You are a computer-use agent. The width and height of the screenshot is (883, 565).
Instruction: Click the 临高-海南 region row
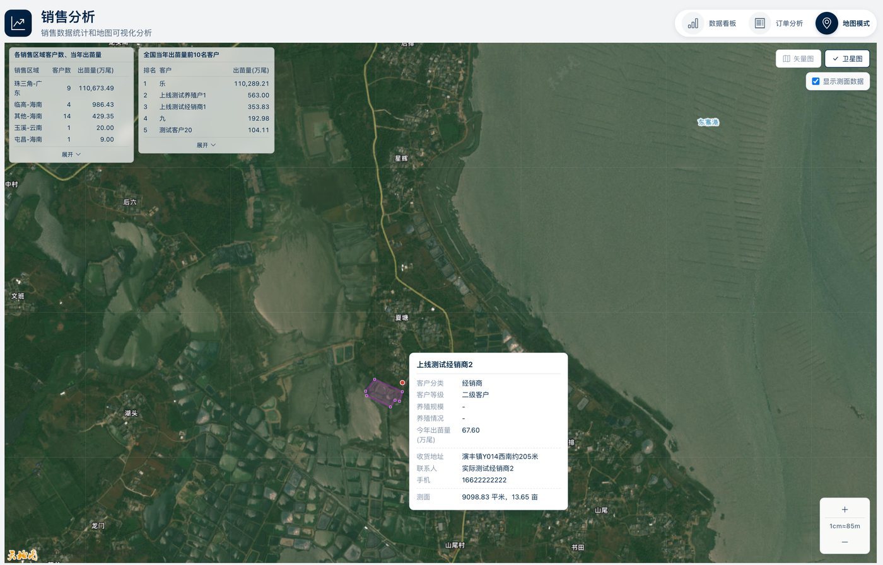tap(71, 105)
